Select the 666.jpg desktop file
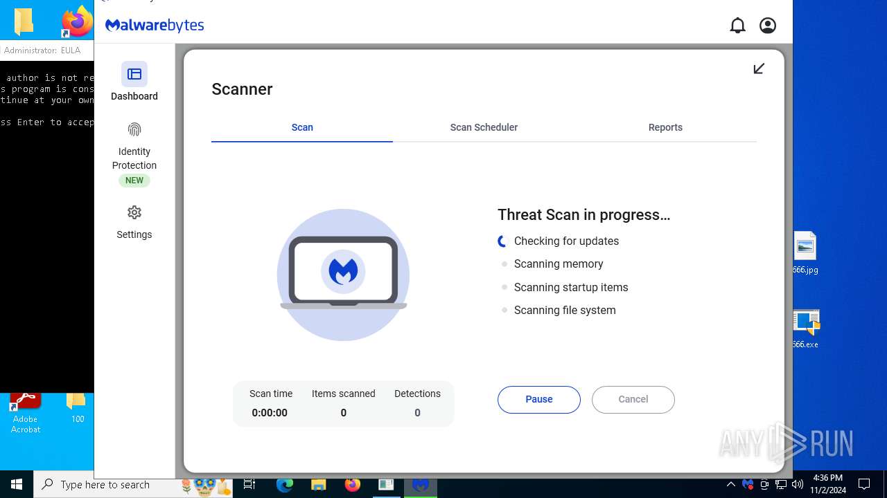This screenshot has width=887, height=498. point(805,252)
